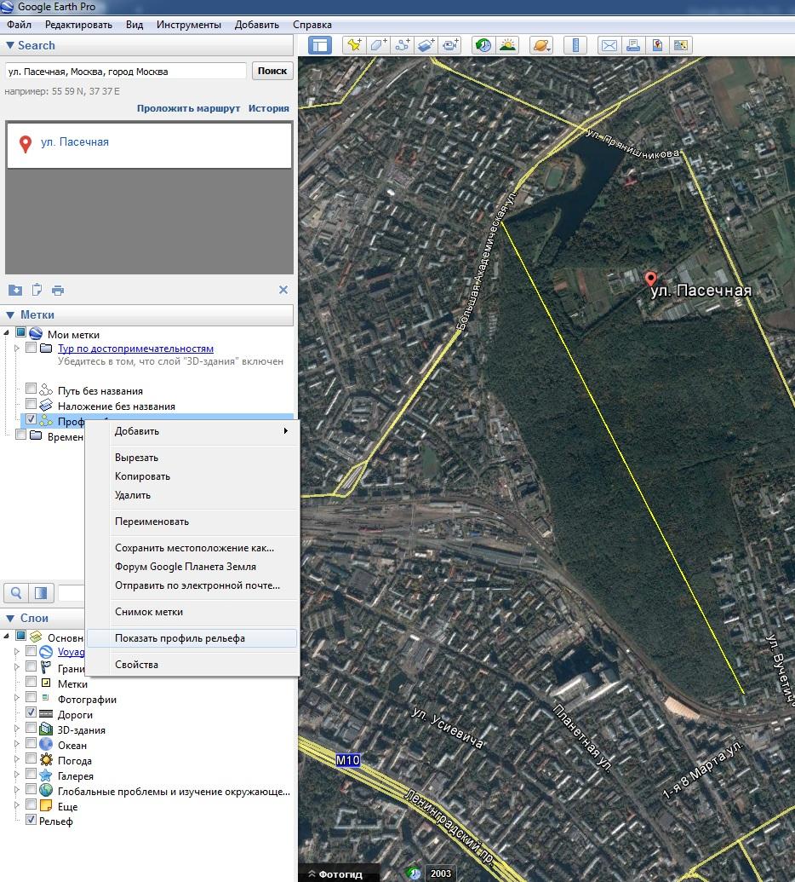Image resolution: width=795 pixels, height=882 pixels.
Task: Click inside the search address field
Action: 126,72
